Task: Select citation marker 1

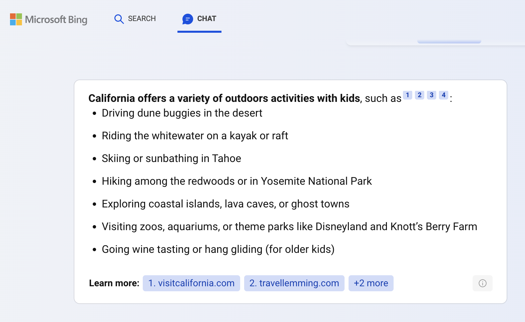Action: click(407, 95)
